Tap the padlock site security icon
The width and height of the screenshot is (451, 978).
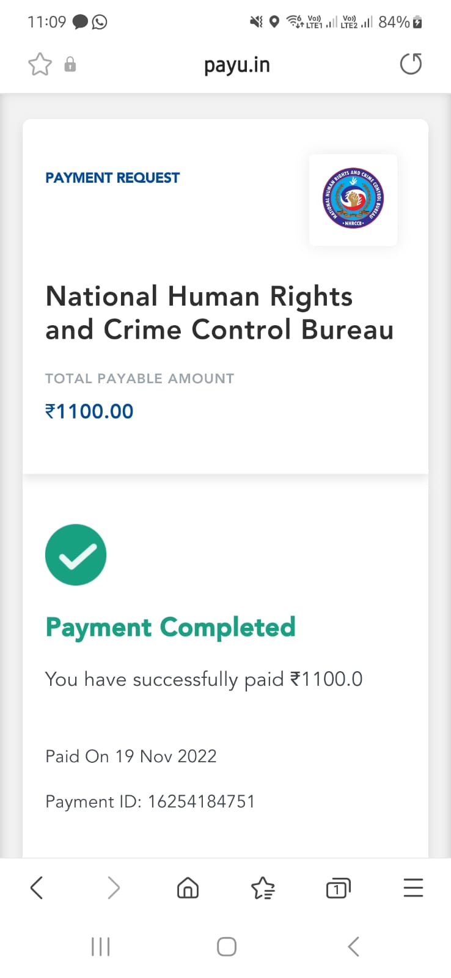(70, 64)
